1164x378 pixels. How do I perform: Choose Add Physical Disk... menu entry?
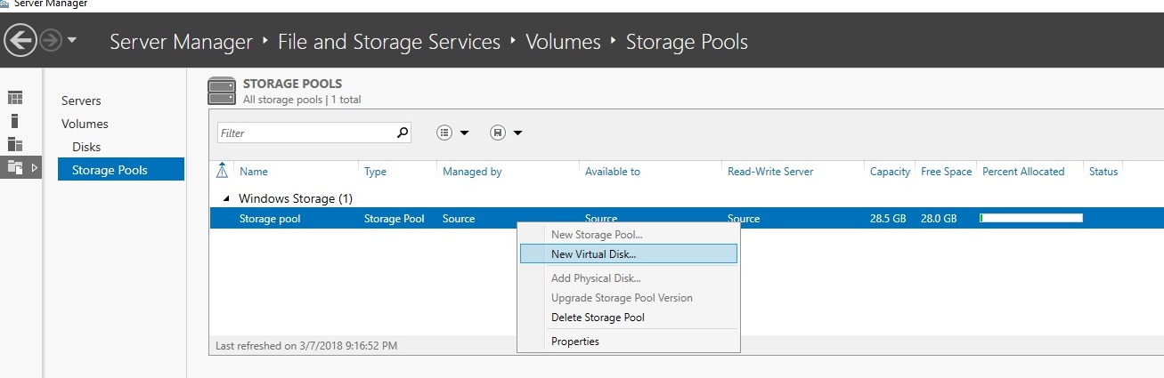pos(629,278)
